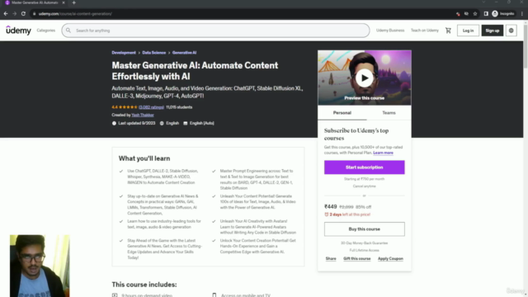Image resolution: width=528 pixels, height=297 pixels.
Task: Click the red extension icon in toolbar
Action: [x=458, y=14]
